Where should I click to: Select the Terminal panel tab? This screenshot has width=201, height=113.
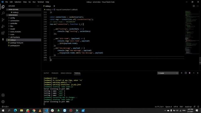77,73
